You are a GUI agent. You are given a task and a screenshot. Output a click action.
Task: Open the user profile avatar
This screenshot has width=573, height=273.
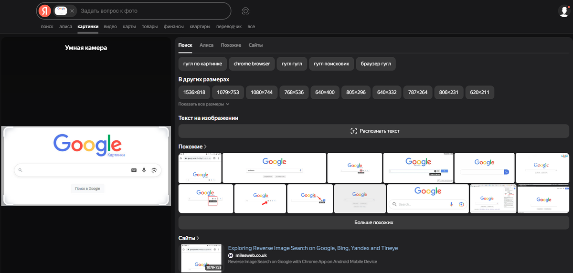tap(564, 11)
